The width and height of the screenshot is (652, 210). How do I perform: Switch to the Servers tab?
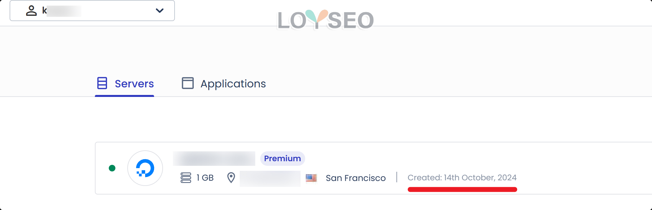click(134, 84)
